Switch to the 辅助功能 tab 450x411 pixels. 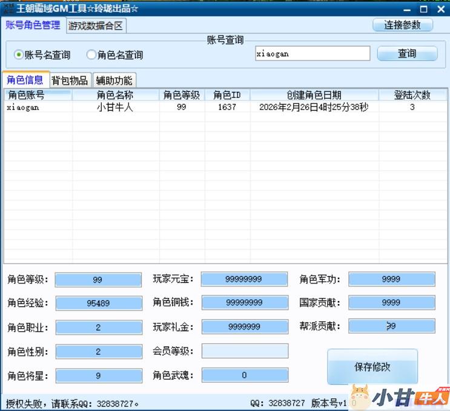pos(114,80)
